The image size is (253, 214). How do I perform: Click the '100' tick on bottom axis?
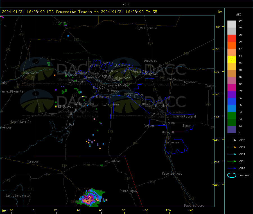146,210
